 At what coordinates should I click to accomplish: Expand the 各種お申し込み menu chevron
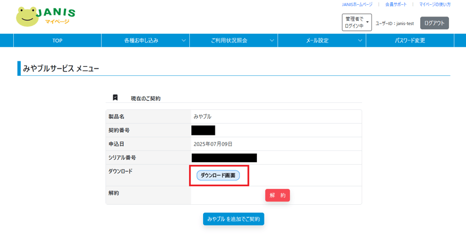click(183, 41)
